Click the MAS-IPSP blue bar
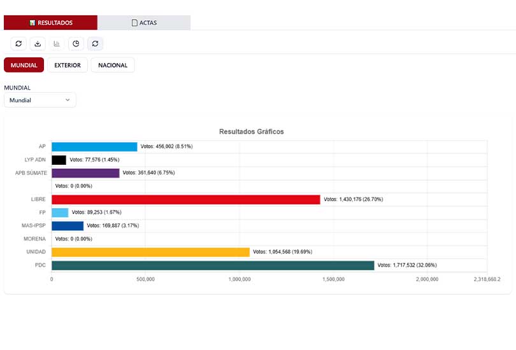This screenshot has height=350, width=516. 68,225
